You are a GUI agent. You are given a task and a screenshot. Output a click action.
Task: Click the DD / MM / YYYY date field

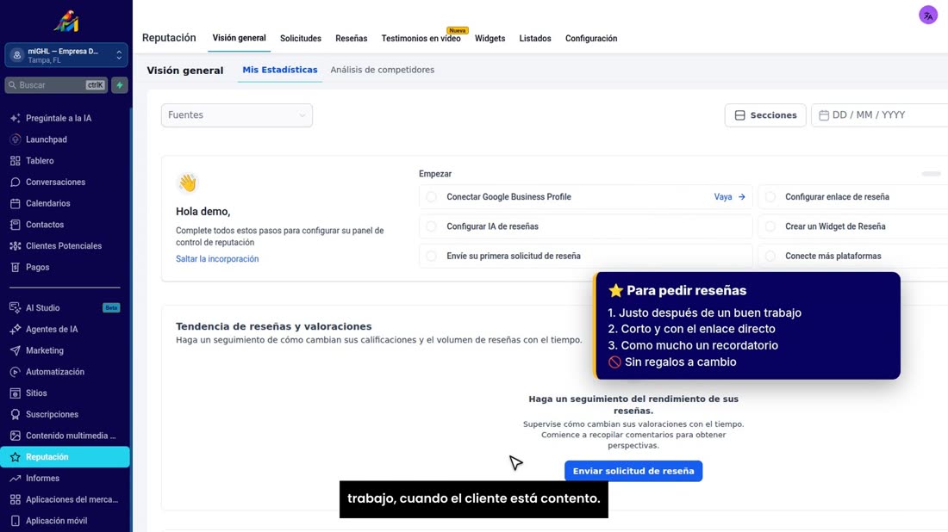click(880, 115)
